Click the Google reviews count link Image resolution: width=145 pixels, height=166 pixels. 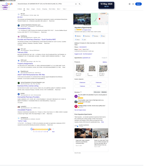[86, 30]
